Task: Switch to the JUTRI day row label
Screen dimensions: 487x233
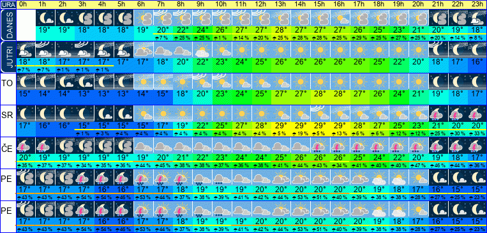Action: 8,57
